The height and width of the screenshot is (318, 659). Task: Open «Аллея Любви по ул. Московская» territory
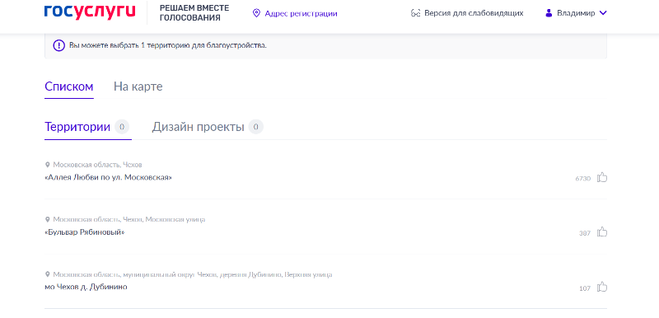point(108,177)
